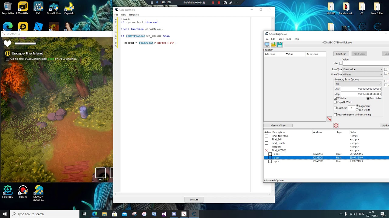Open the Scan Type dropdown
This screenshot has height=218, width=389.
[363, 70]
